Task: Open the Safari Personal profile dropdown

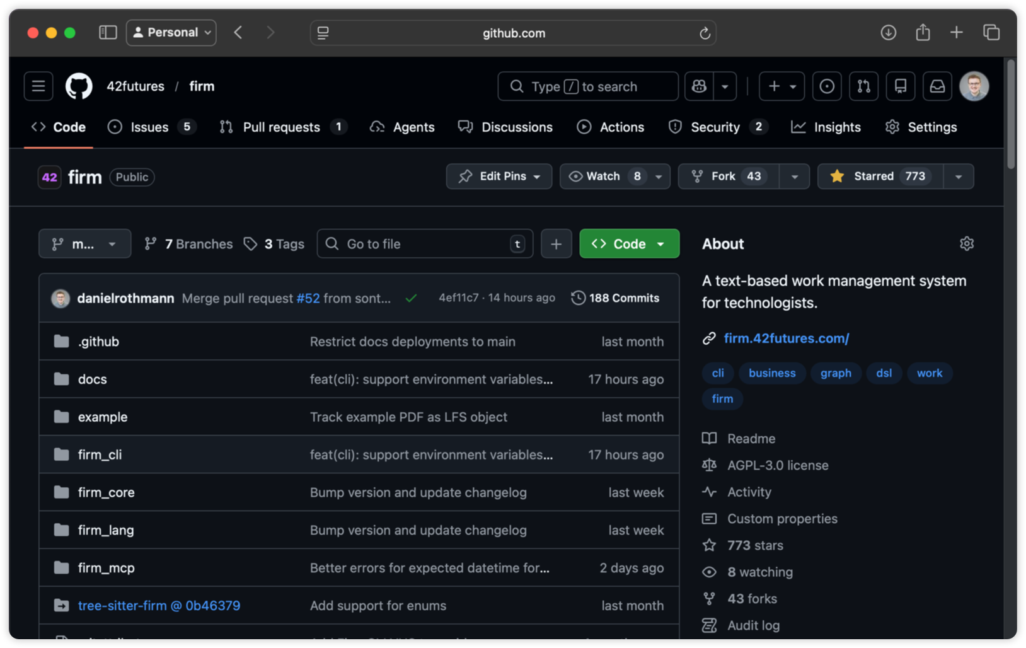Action: pos(171,33)
